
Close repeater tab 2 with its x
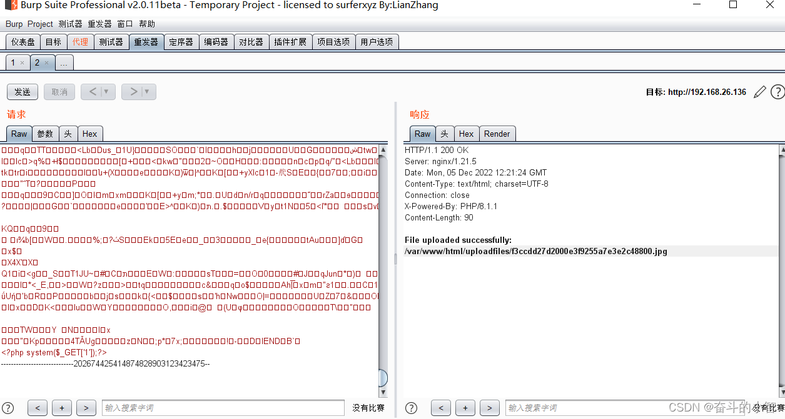tap(46, 63)
